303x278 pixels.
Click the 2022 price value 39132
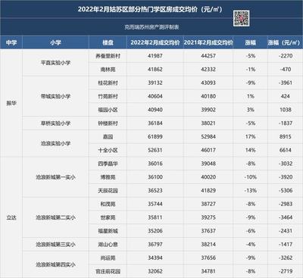[x=155, y=83]
